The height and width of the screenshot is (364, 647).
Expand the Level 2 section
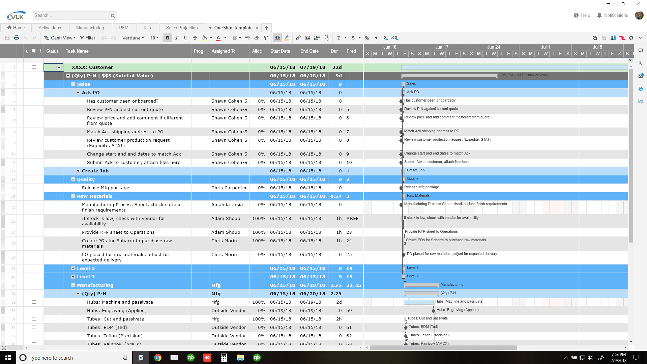point(73,277)
